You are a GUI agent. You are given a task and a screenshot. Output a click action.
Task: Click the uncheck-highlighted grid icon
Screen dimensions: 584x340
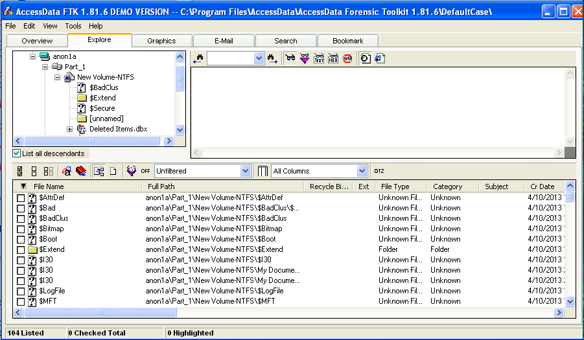(x=49, y=171)
